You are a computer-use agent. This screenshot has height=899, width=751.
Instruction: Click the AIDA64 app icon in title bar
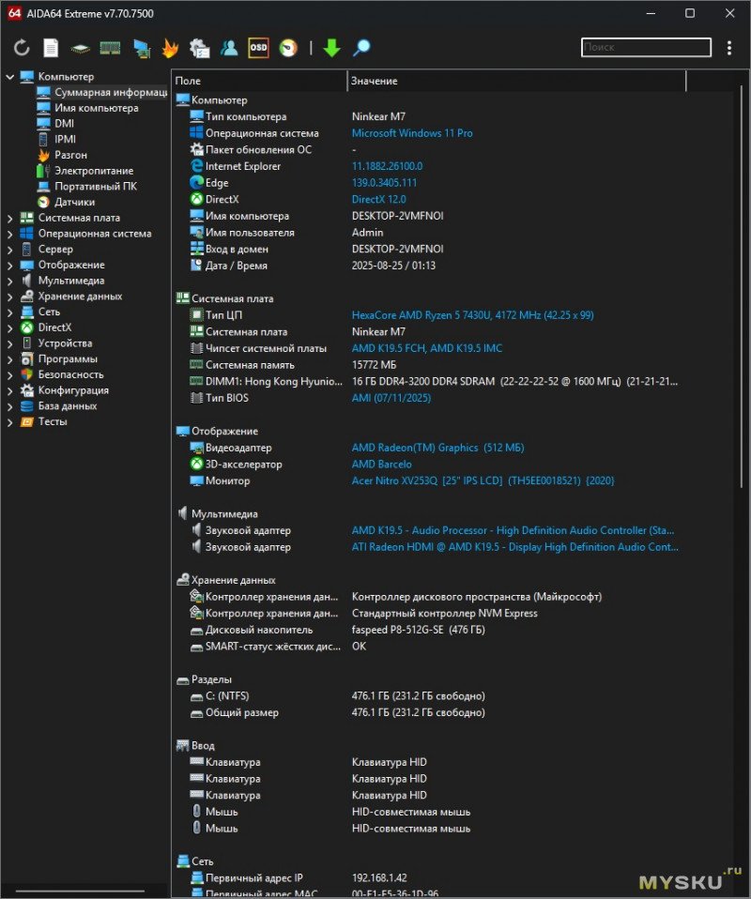(x=14, y=12)
